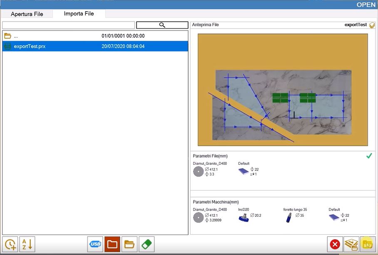Click the stacked slabs with folder icon
This screenshot has height=255, width=378.
pos(351,244)
